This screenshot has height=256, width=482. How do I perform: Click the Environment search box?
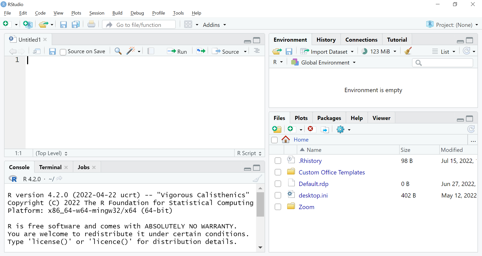442,62
